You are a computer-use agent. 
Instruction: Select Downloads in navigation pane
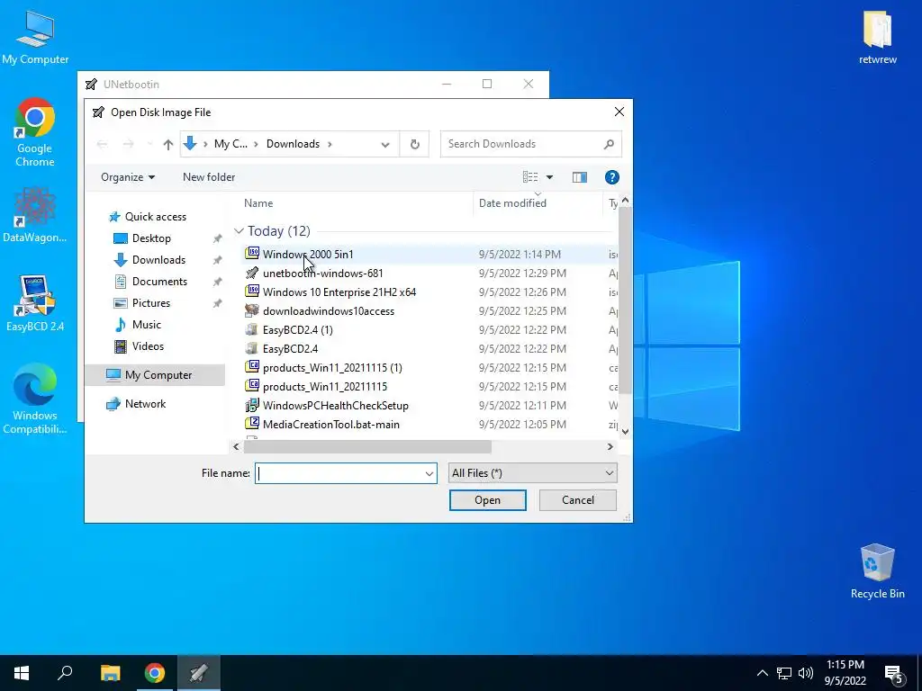click(158, 260)
